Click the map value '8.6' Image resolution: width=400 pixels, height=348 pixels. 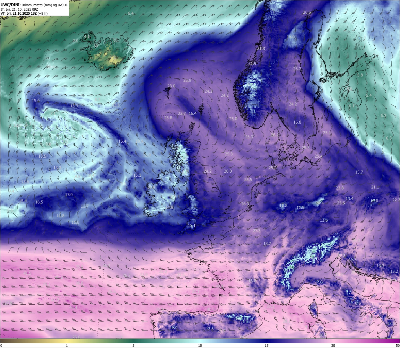(358, 303)
